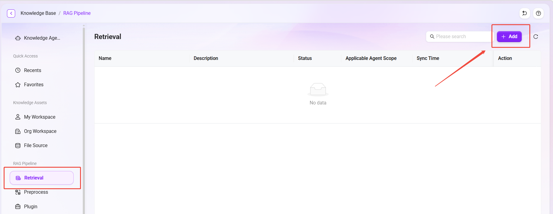Click the back arrow icon beside Knowledge Base
Viewport: 553px width, 214px height.
[x=11, y=13]
